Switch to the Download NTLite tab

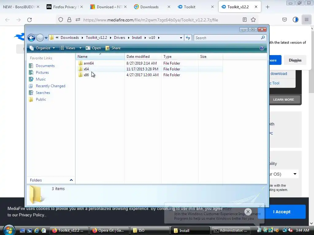108,7
